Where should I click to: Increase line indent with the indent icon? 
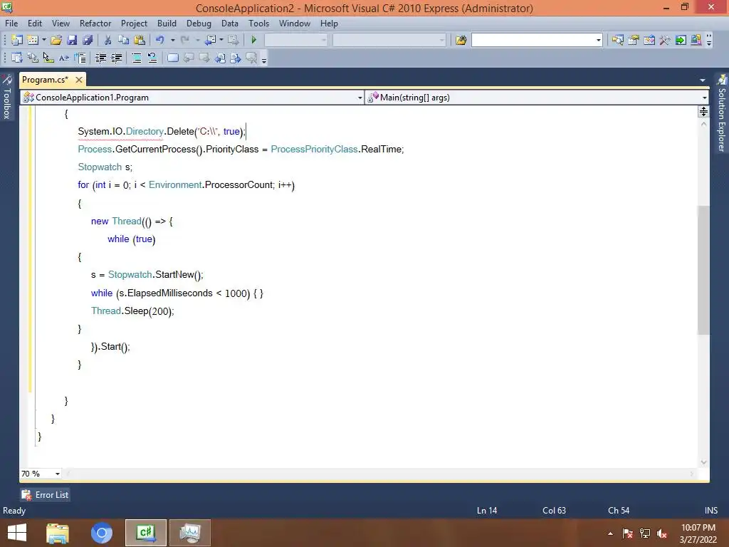tap(116, 58)
